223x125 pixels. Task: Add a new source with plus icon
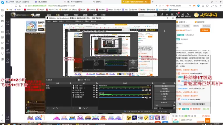point(74,108)
